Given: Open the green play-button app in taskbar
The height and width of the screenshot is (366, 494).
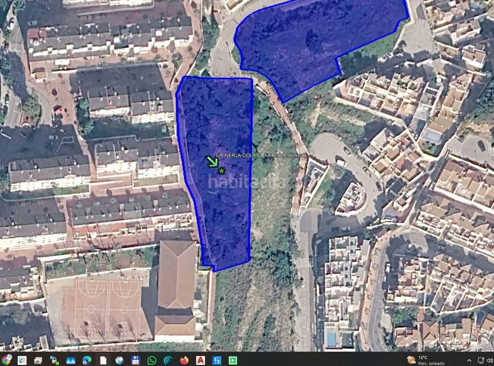Looking at the screenshot, I should [x=233, y=360].
